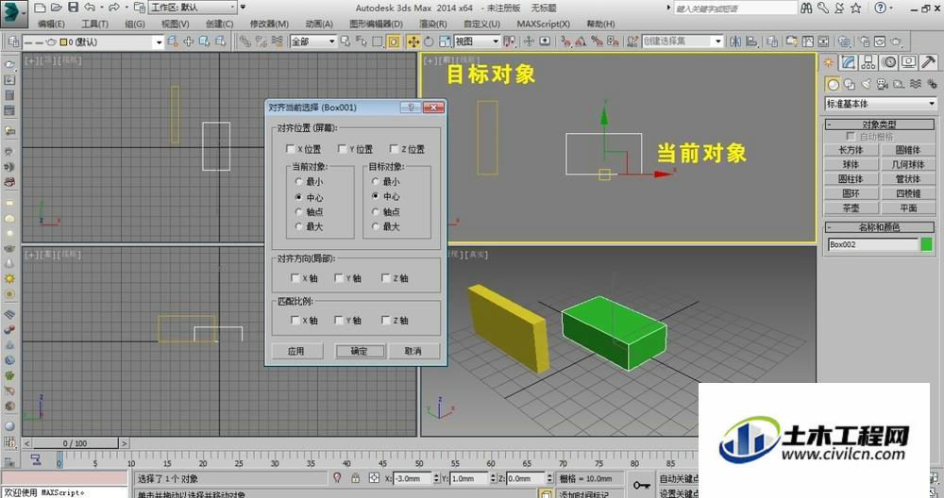The width and height of the screenshot is (944, 498).
Task: Open the 修改器(M) menu
Action: click(x=269, y=25)
